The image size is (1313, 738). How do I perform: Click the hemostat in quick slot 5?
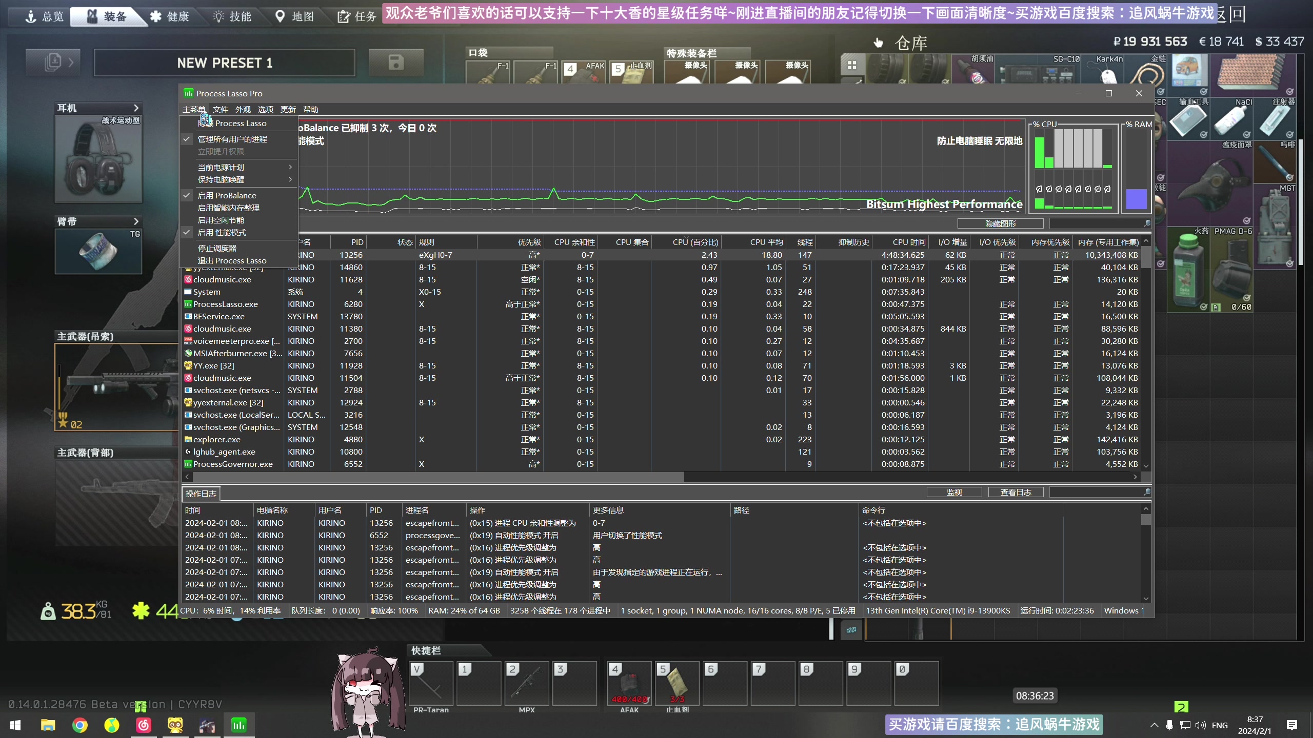click(677, 684)
